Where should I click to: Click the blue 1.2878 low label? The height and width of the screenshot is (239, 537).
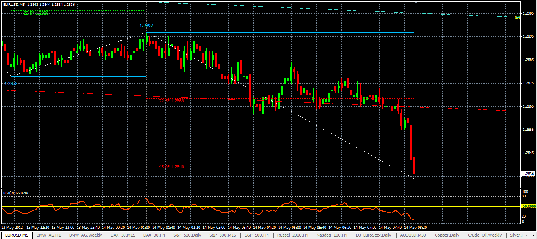11,84
